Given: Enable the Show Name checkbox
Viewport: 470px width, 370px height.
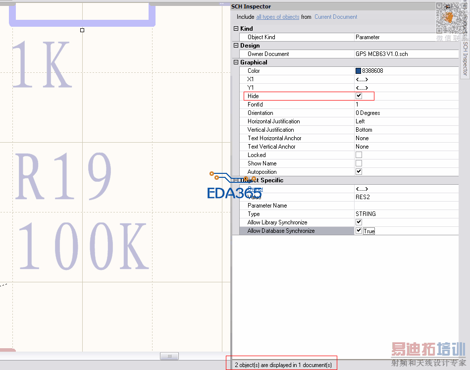Looking at the screenshot, I should [x=359, y=163].
